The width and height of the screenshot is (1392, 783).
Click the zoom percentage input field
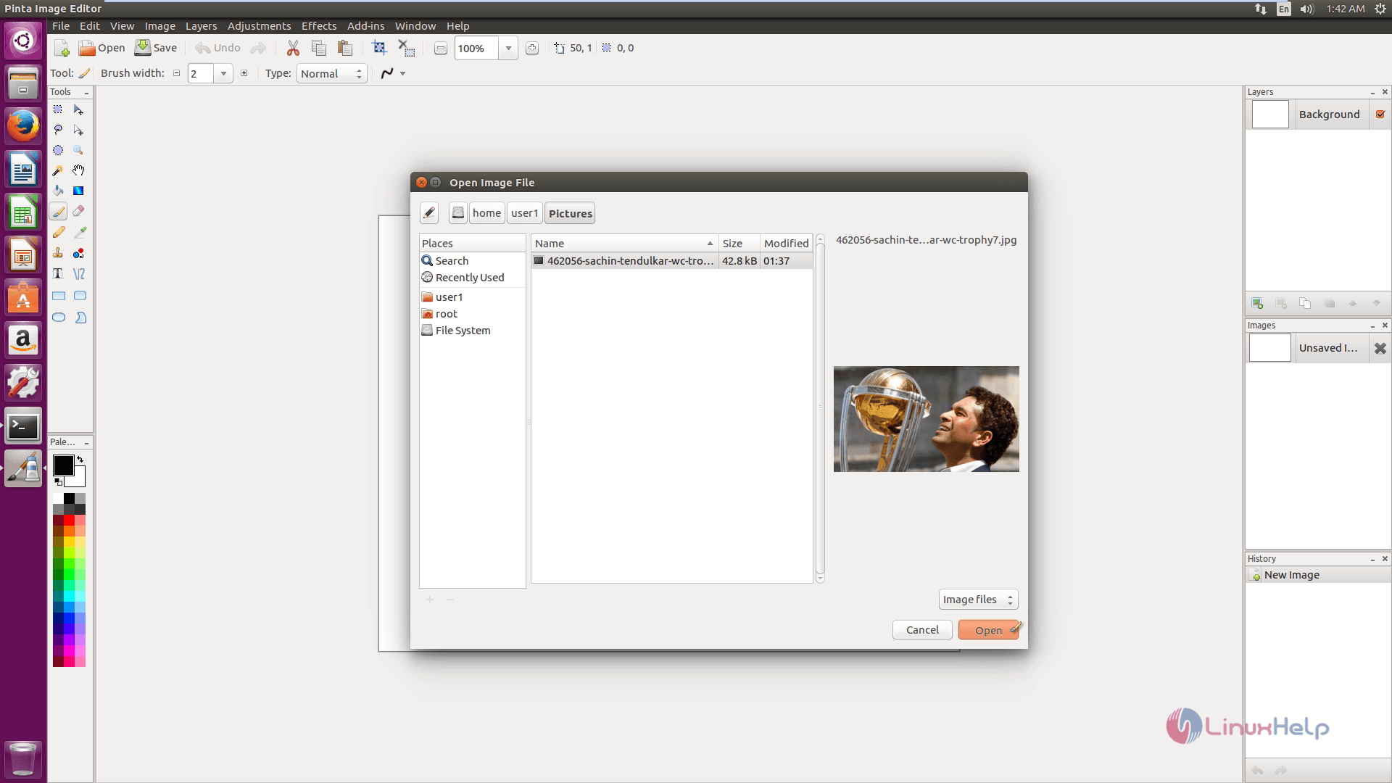(476, 49)
